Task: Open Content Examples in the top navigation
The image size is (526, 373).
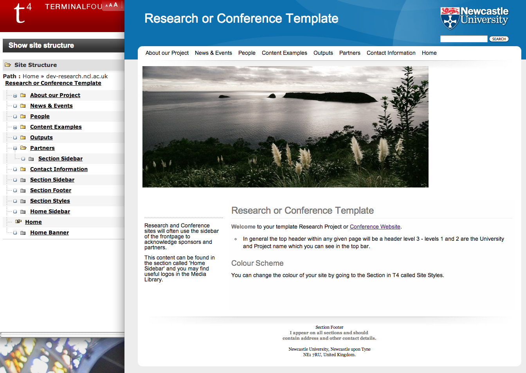Action: pos(284,53)
